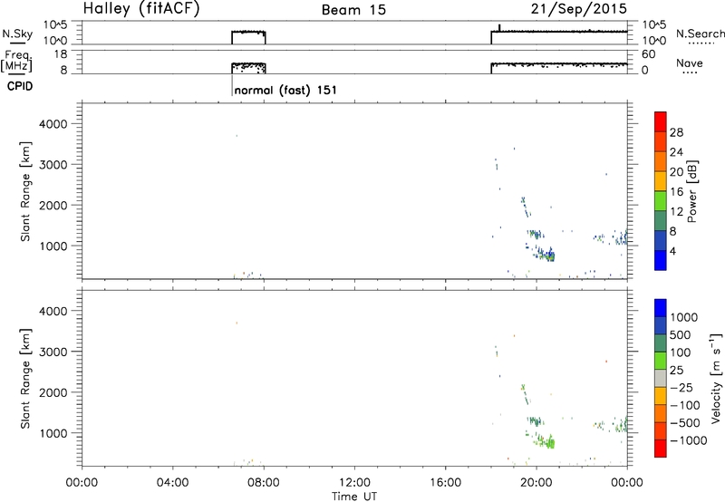Click the 'N.Search' legend label
Viewport: 725px width, 502px height.
click(x=700, y=34)
